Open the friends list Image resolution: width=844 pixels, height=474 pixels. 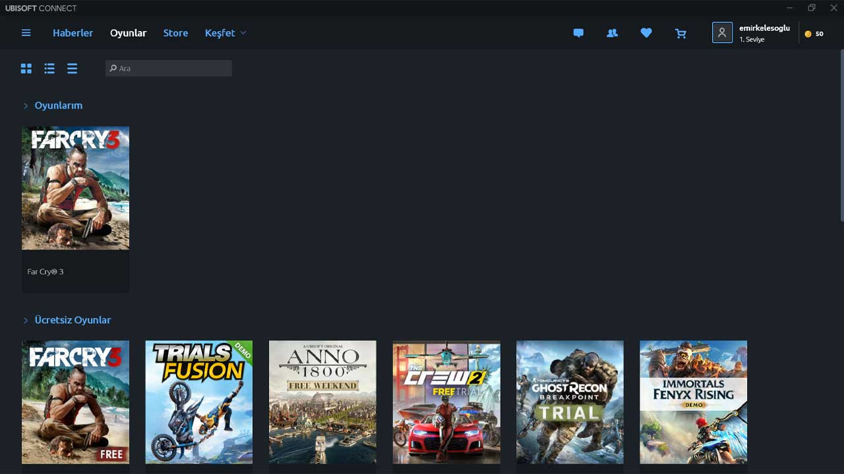[x=612, y=33]
